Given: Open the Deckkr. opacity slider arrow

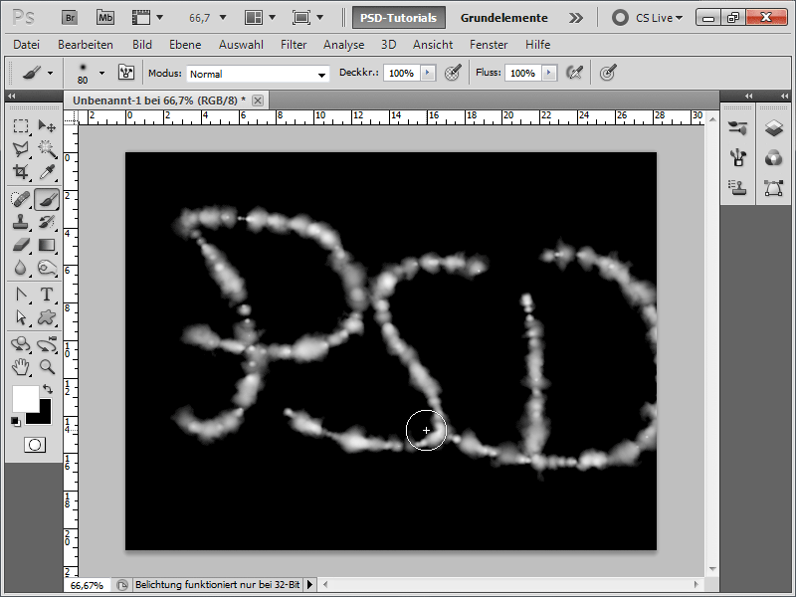Looking at the screenshot, I should pos(428,73).
